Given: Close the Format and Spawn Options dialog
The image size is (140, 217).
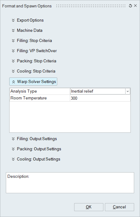Looking at the screenshot, I should [135, 6].
